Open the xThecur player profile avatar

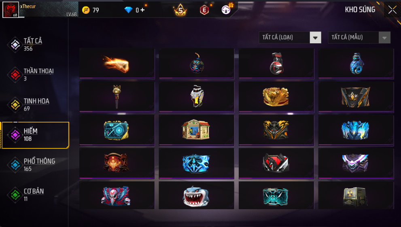11,10
